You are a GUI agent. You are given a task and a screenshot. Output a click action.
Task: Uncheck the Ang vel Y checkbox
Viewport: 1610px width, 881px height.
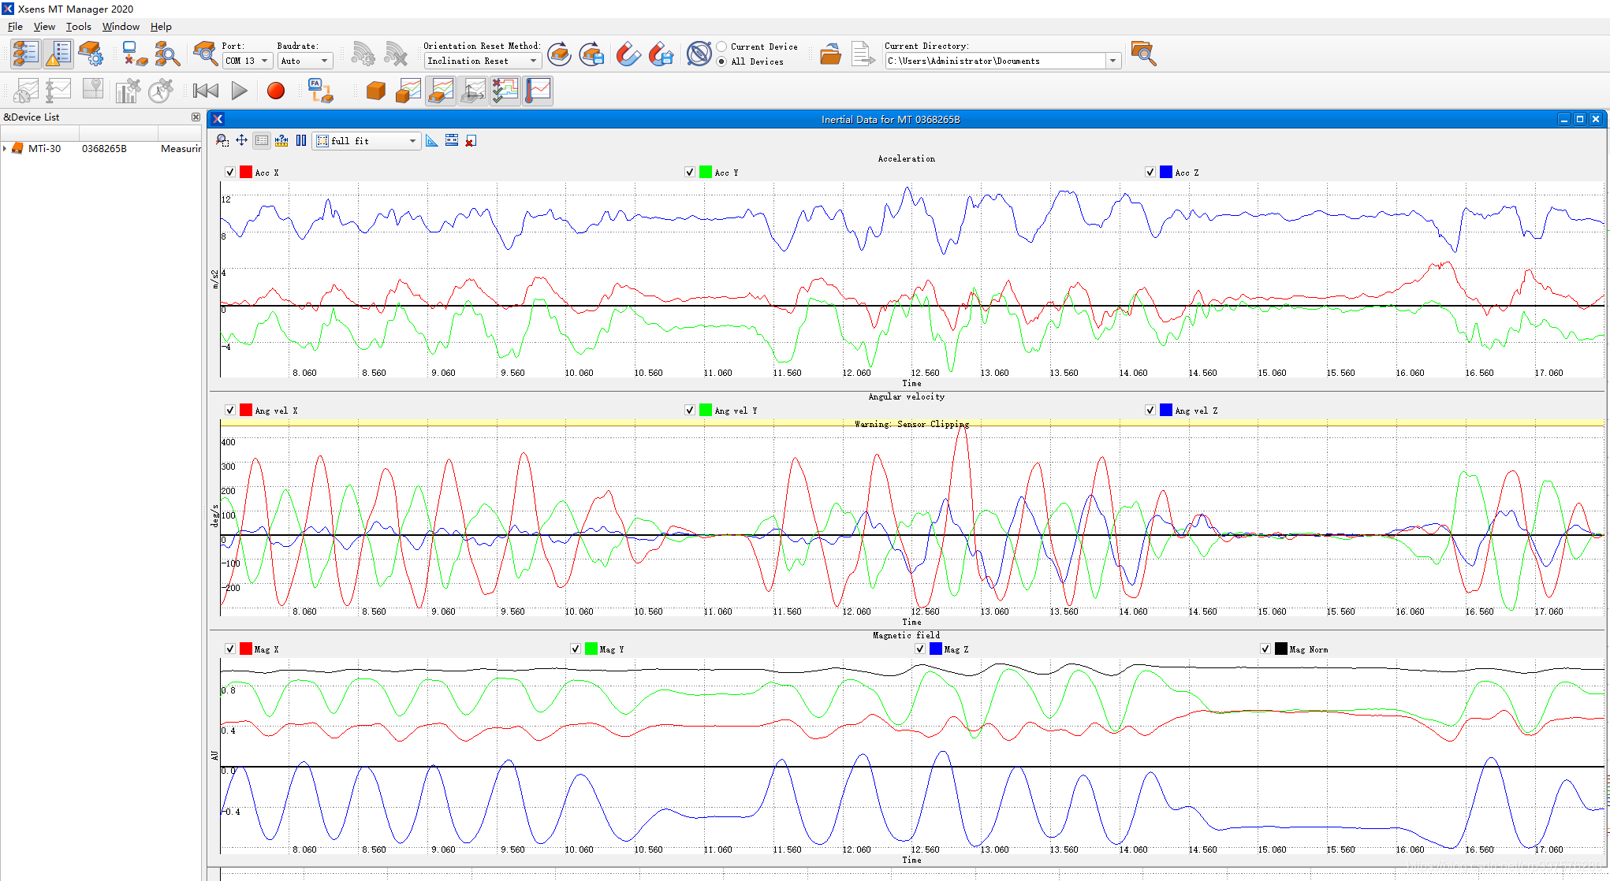(690, 411)
